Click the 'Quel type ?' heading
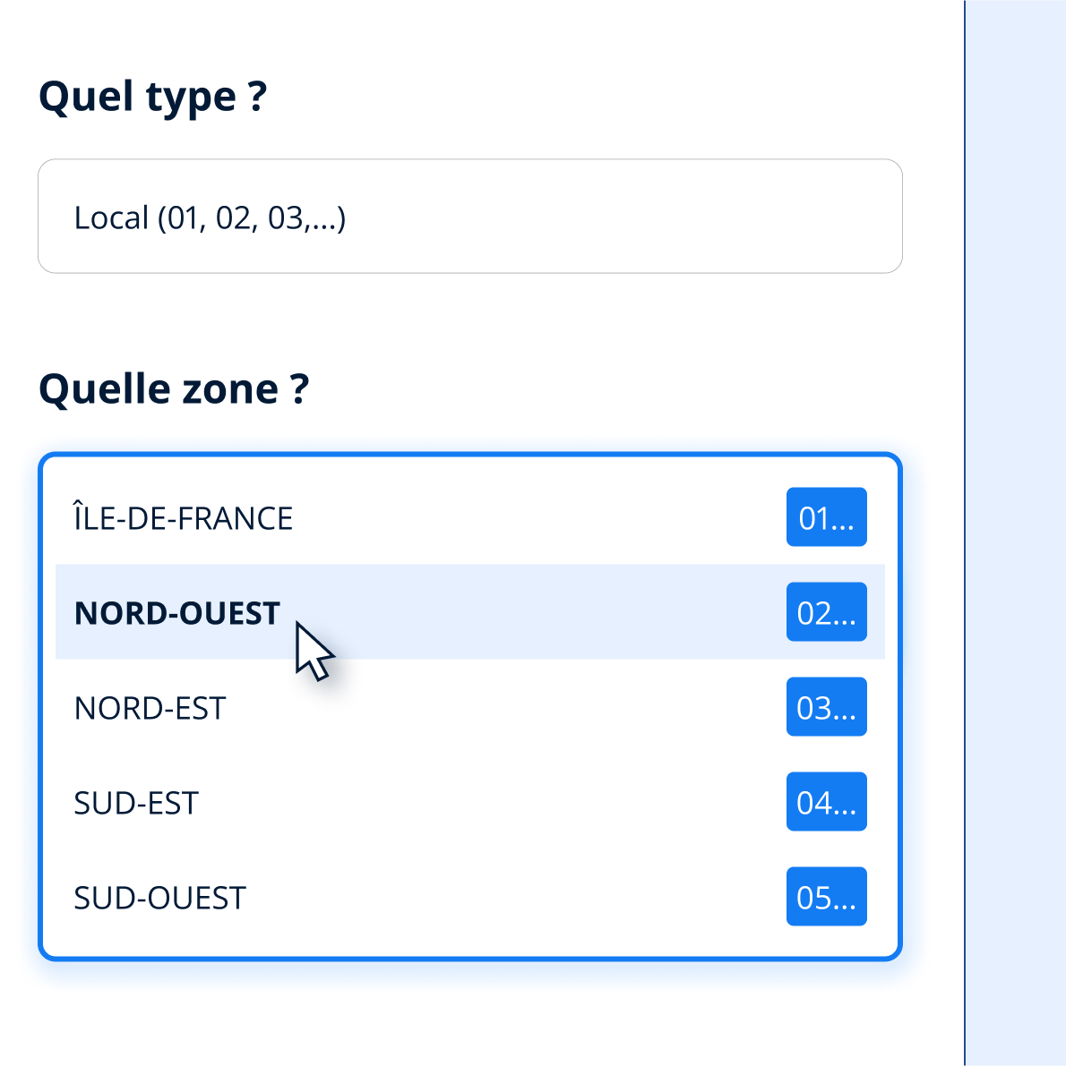Viewport: 1066px width, 1066px height. point(152,96)
